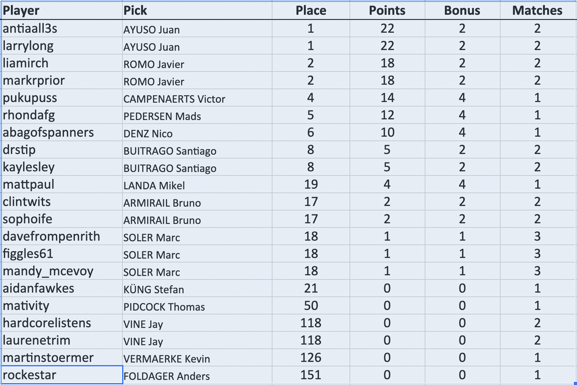Click the place value 50 cell
Image resolution: width=577 pixels, height=385 pixels.
tap(311, 306)
